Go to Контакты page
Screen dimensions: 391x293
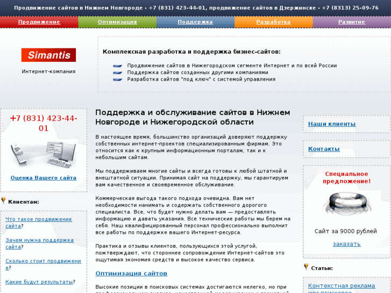pyautogui.click(x=324, y=149)
